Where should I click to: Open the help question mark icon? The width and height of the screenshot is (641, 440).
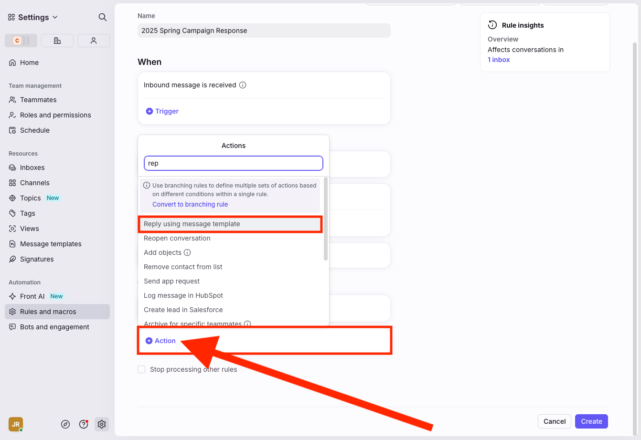coord(84,424)
